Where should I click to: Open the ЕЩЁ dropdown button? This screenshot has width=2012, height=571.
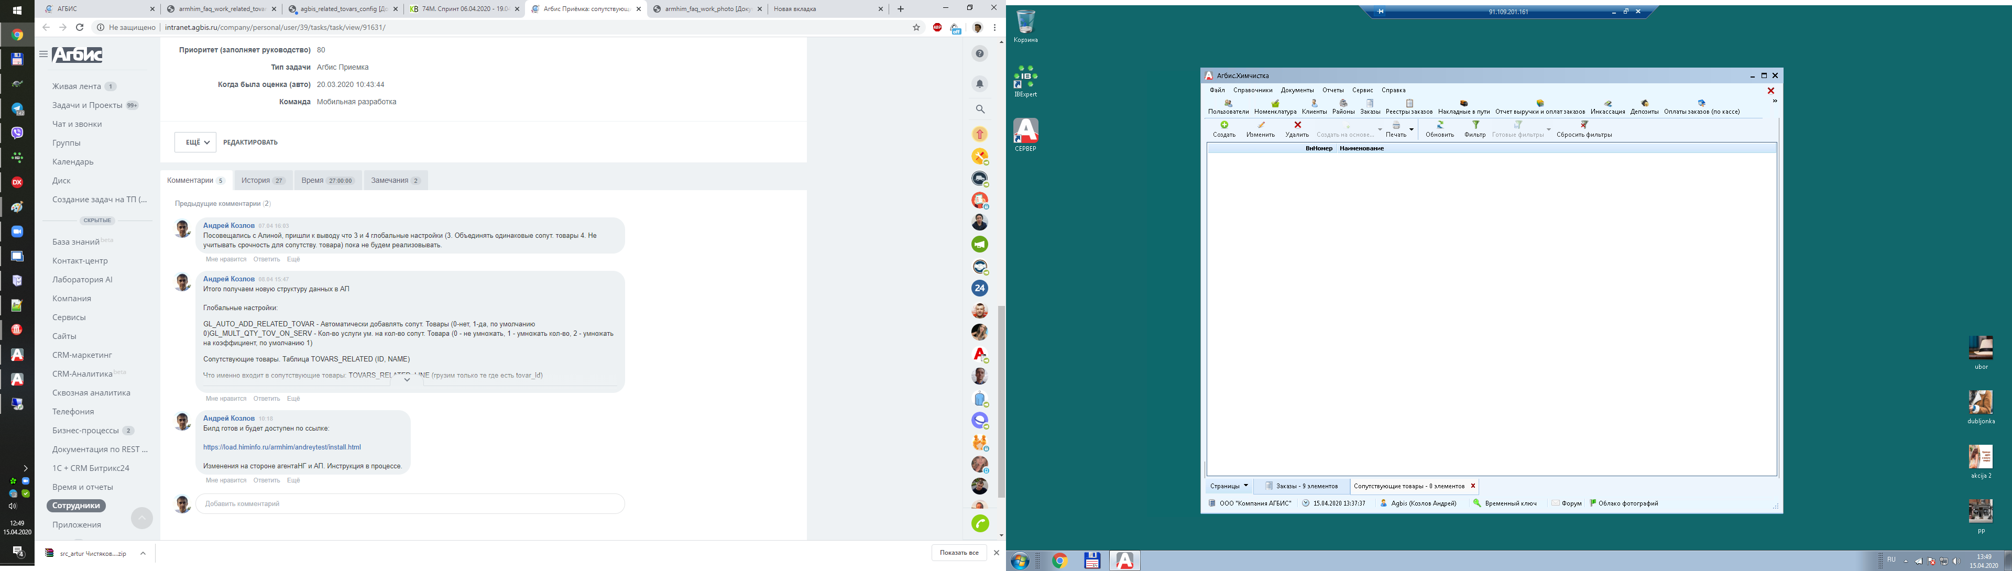[x=194, y=142]
